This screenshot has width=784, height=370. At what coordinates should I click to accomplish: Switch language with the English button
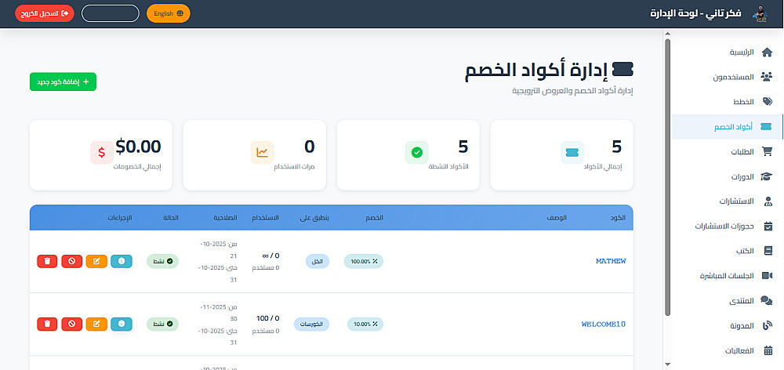(169, 13)
